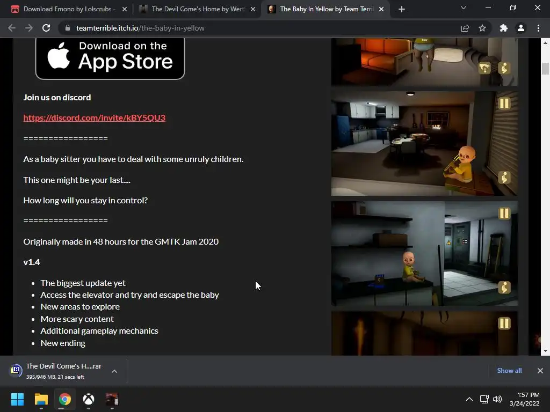Click the 'v1.4' version heading
Image resolution: width=550 pixels, height=412 pixels.
(32, 262)
